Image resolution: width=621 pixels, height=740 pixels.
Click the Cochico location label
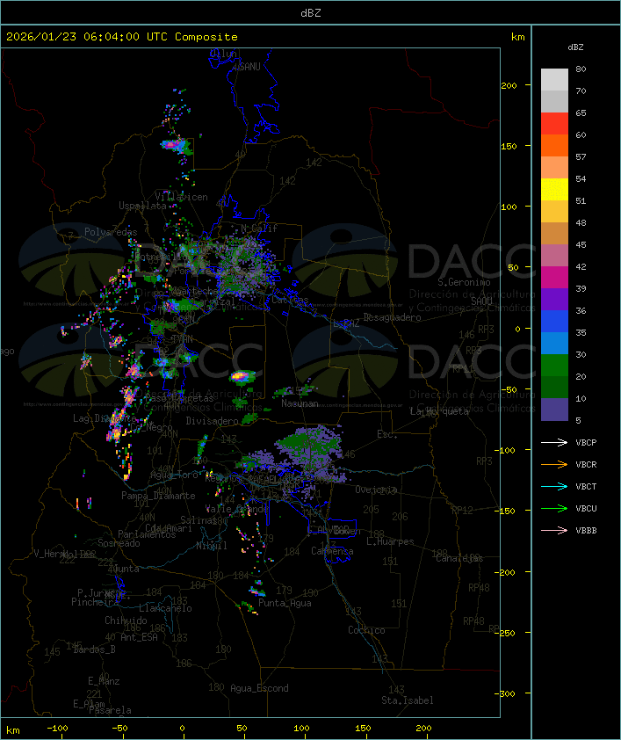(x=366, y=630)
